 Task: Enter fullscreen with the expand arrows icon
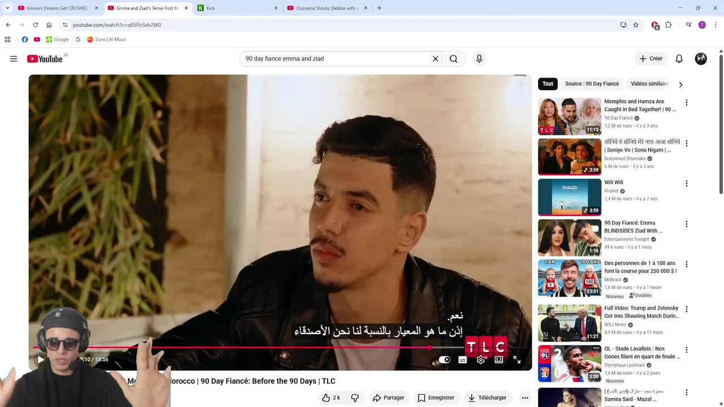point(517,360)
